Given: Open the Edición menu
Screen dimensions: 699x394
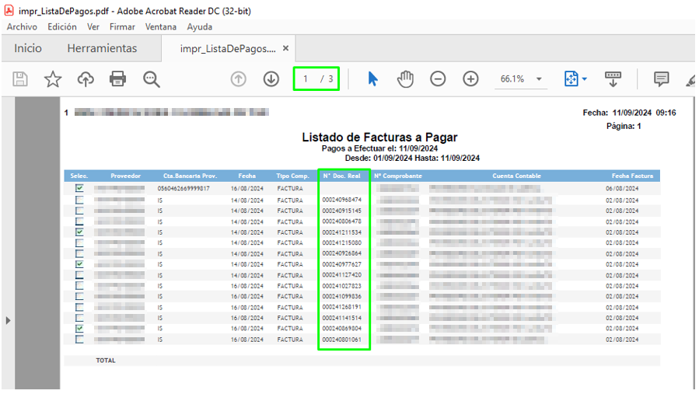Looking at the screenshot, I should click(x=62, y=26).
